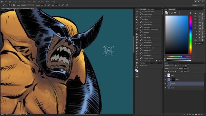Toggle lock position in Layers panel
The image size is (206, 116).
pyautogui.click(x=173, y=72)
